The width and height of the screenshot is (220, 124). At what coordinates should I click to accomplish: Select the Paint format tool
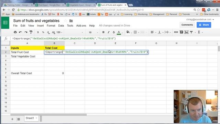pyautogui.click(x=31, y=32)
